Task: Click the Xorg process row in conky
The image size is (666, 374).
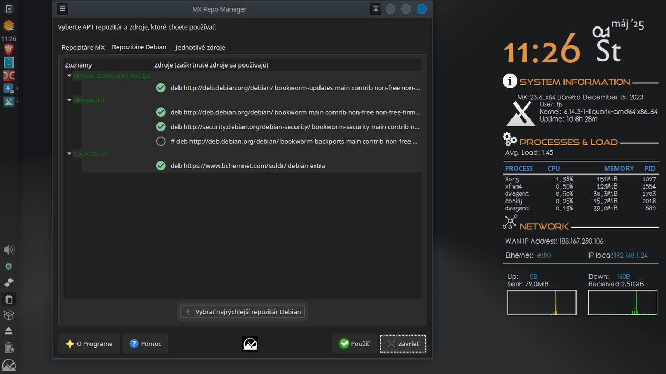Action: (x=581, y=179)
